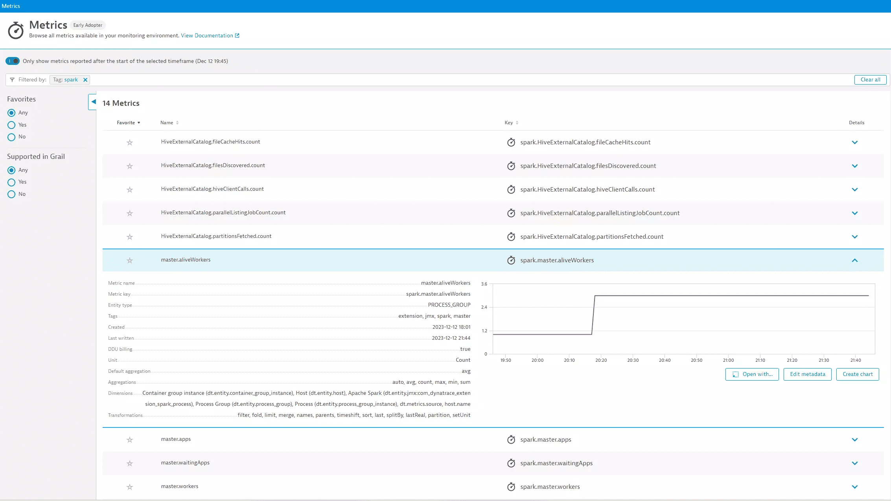The image size is (891, 501).
Task: Collapse the left filter sidebar arrow
Action: click(93, 102)
